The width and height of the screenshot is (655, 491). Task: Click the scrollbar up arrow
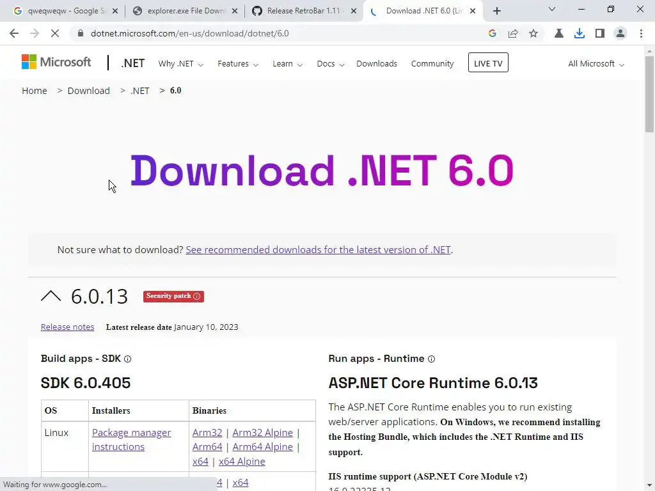click(649, 51)
